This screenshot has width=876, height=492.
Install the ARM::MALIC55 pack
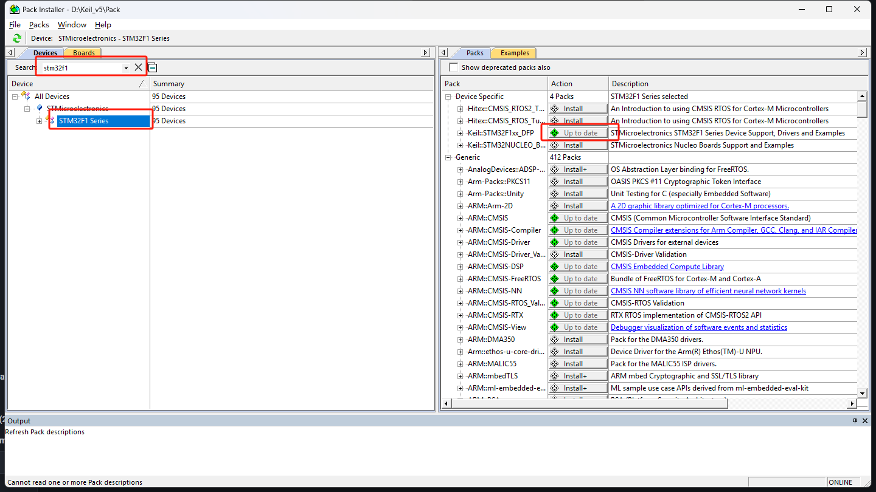click(578, 364)
